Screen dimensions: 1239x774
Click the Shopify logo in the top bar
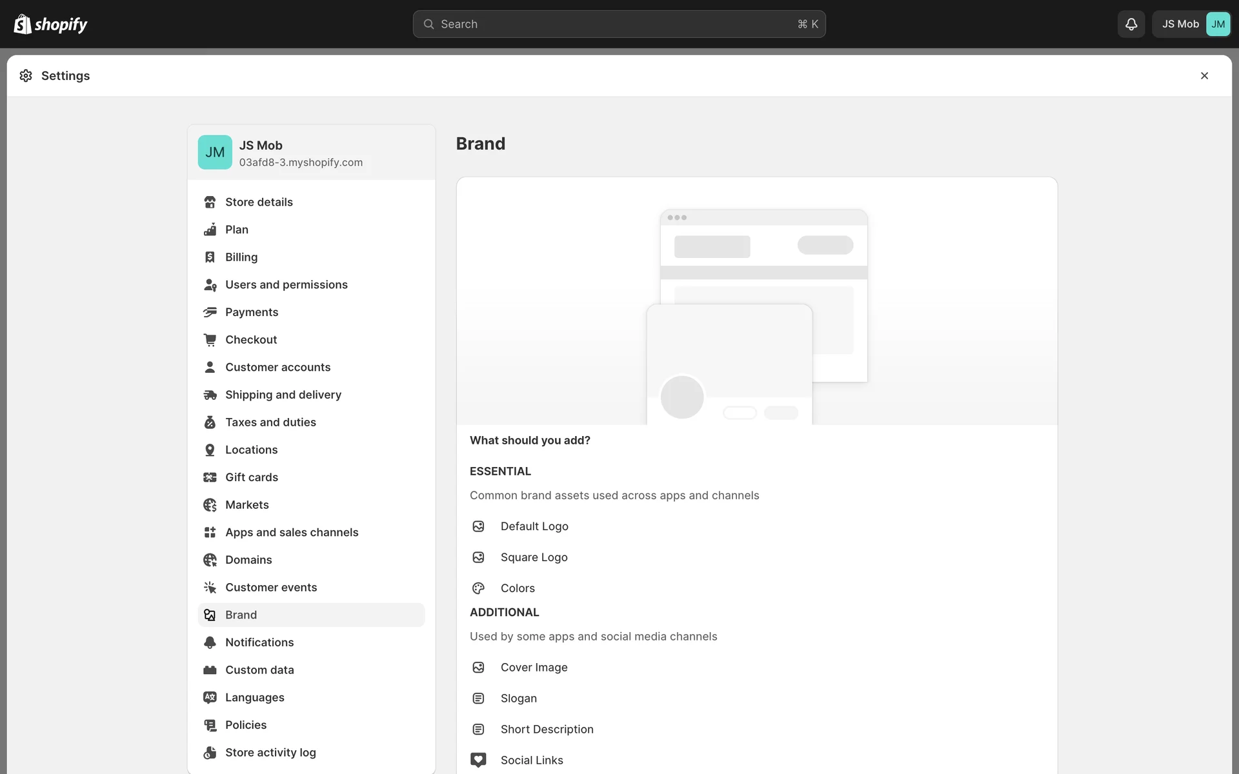point(50,24)
